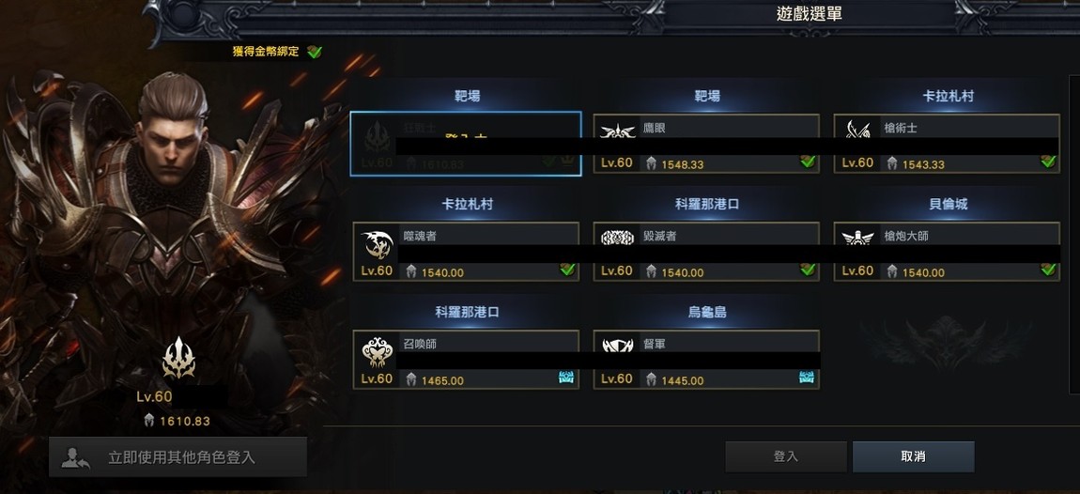Click the Lance Master (槍術士) class icon
Screen dimensions: 1080x494
857,129
